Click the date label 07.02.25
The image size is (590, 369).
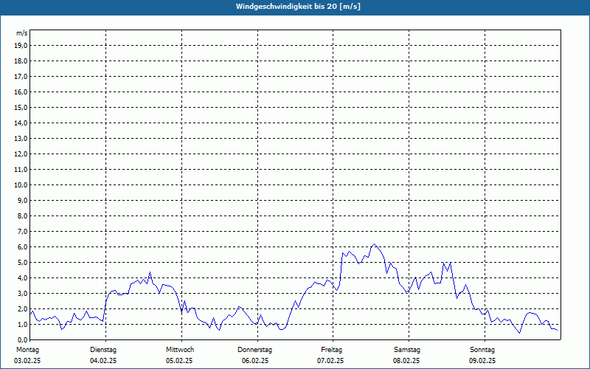(x=330, y=361)
